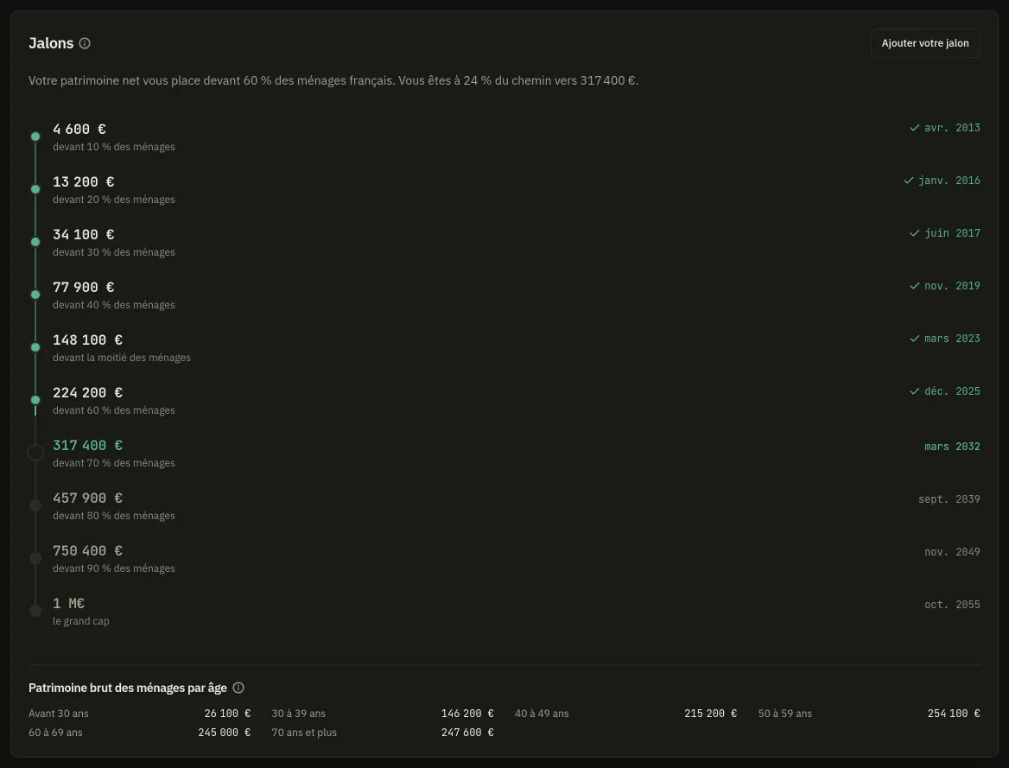Click the projected date sept. 2039
Image resolution: width=1009 pixels, height=768 pixels.
click(x=949, y=499)
